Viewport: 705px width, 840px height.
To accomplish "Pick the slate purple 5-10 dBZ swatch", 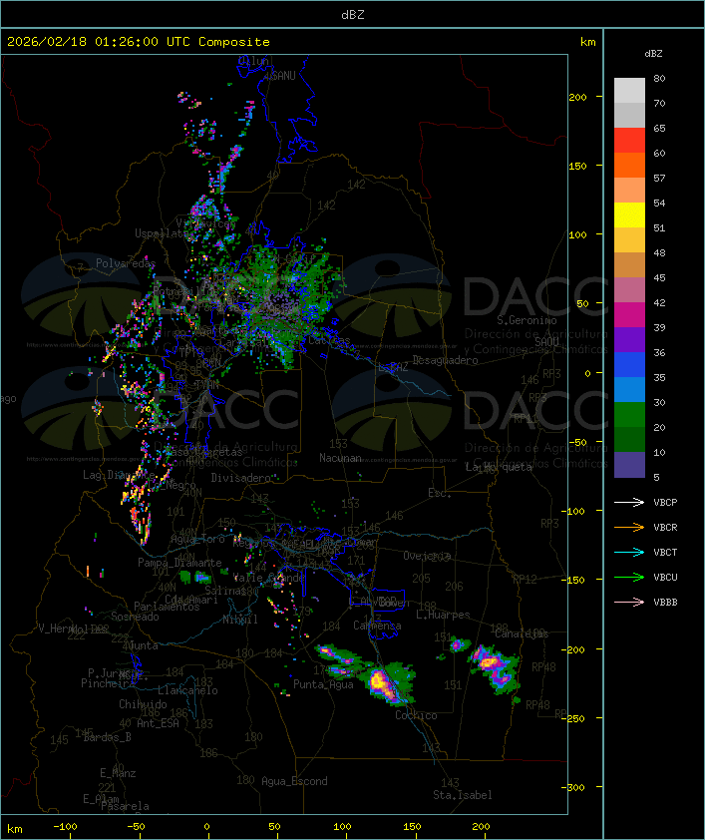I will [x=629, y=465].
